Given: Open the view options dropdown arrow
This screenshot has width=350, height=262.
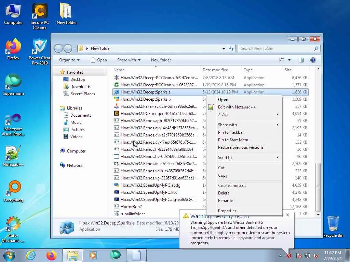Looking at the screenshot, I should point(289,60).
